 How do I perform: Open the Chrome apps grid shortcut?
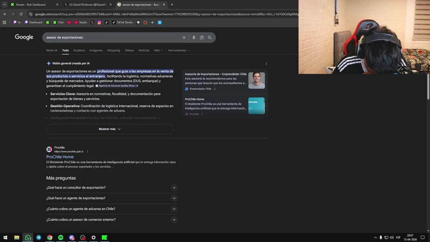coord(4,23)
